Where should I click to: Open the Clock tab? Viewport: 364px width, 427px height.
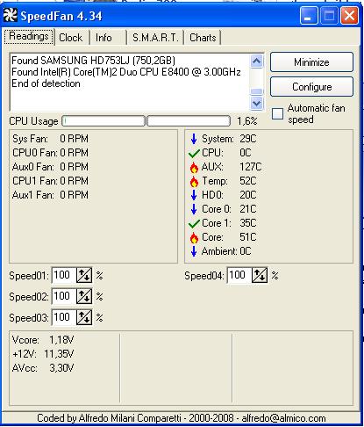pos(71,38)
